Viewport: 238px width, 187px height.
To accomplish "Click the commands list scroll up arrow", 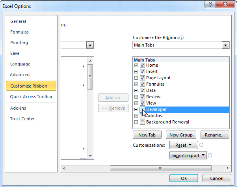I will 90,61.
